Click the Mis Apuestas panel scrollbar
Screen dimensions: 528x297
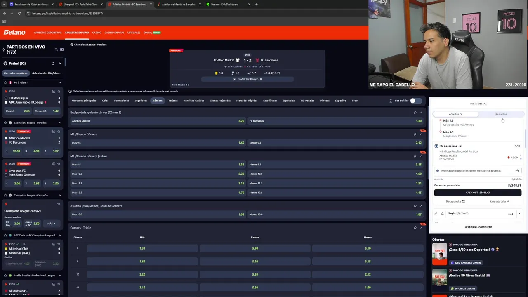tap(526, 138)
